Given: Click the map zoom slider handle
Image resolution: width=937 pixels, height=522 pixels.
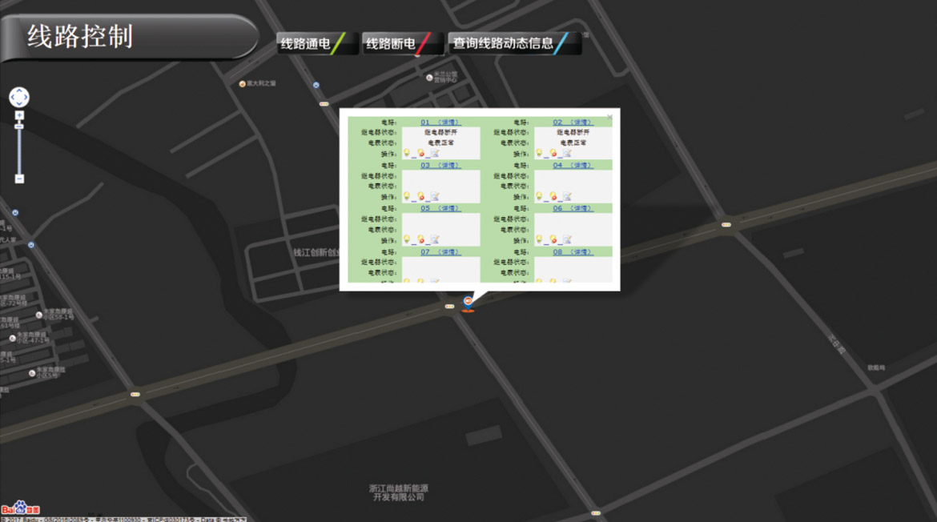Looking at the screenshot, I should tap(19, 126).
